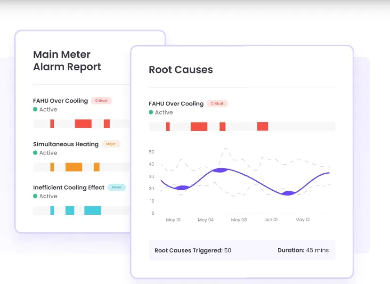Open the Inefficient Cooling Effect alarm entry
Image resolution: width=390 pixels, height=284 pixels.
(x=69, y=187)
